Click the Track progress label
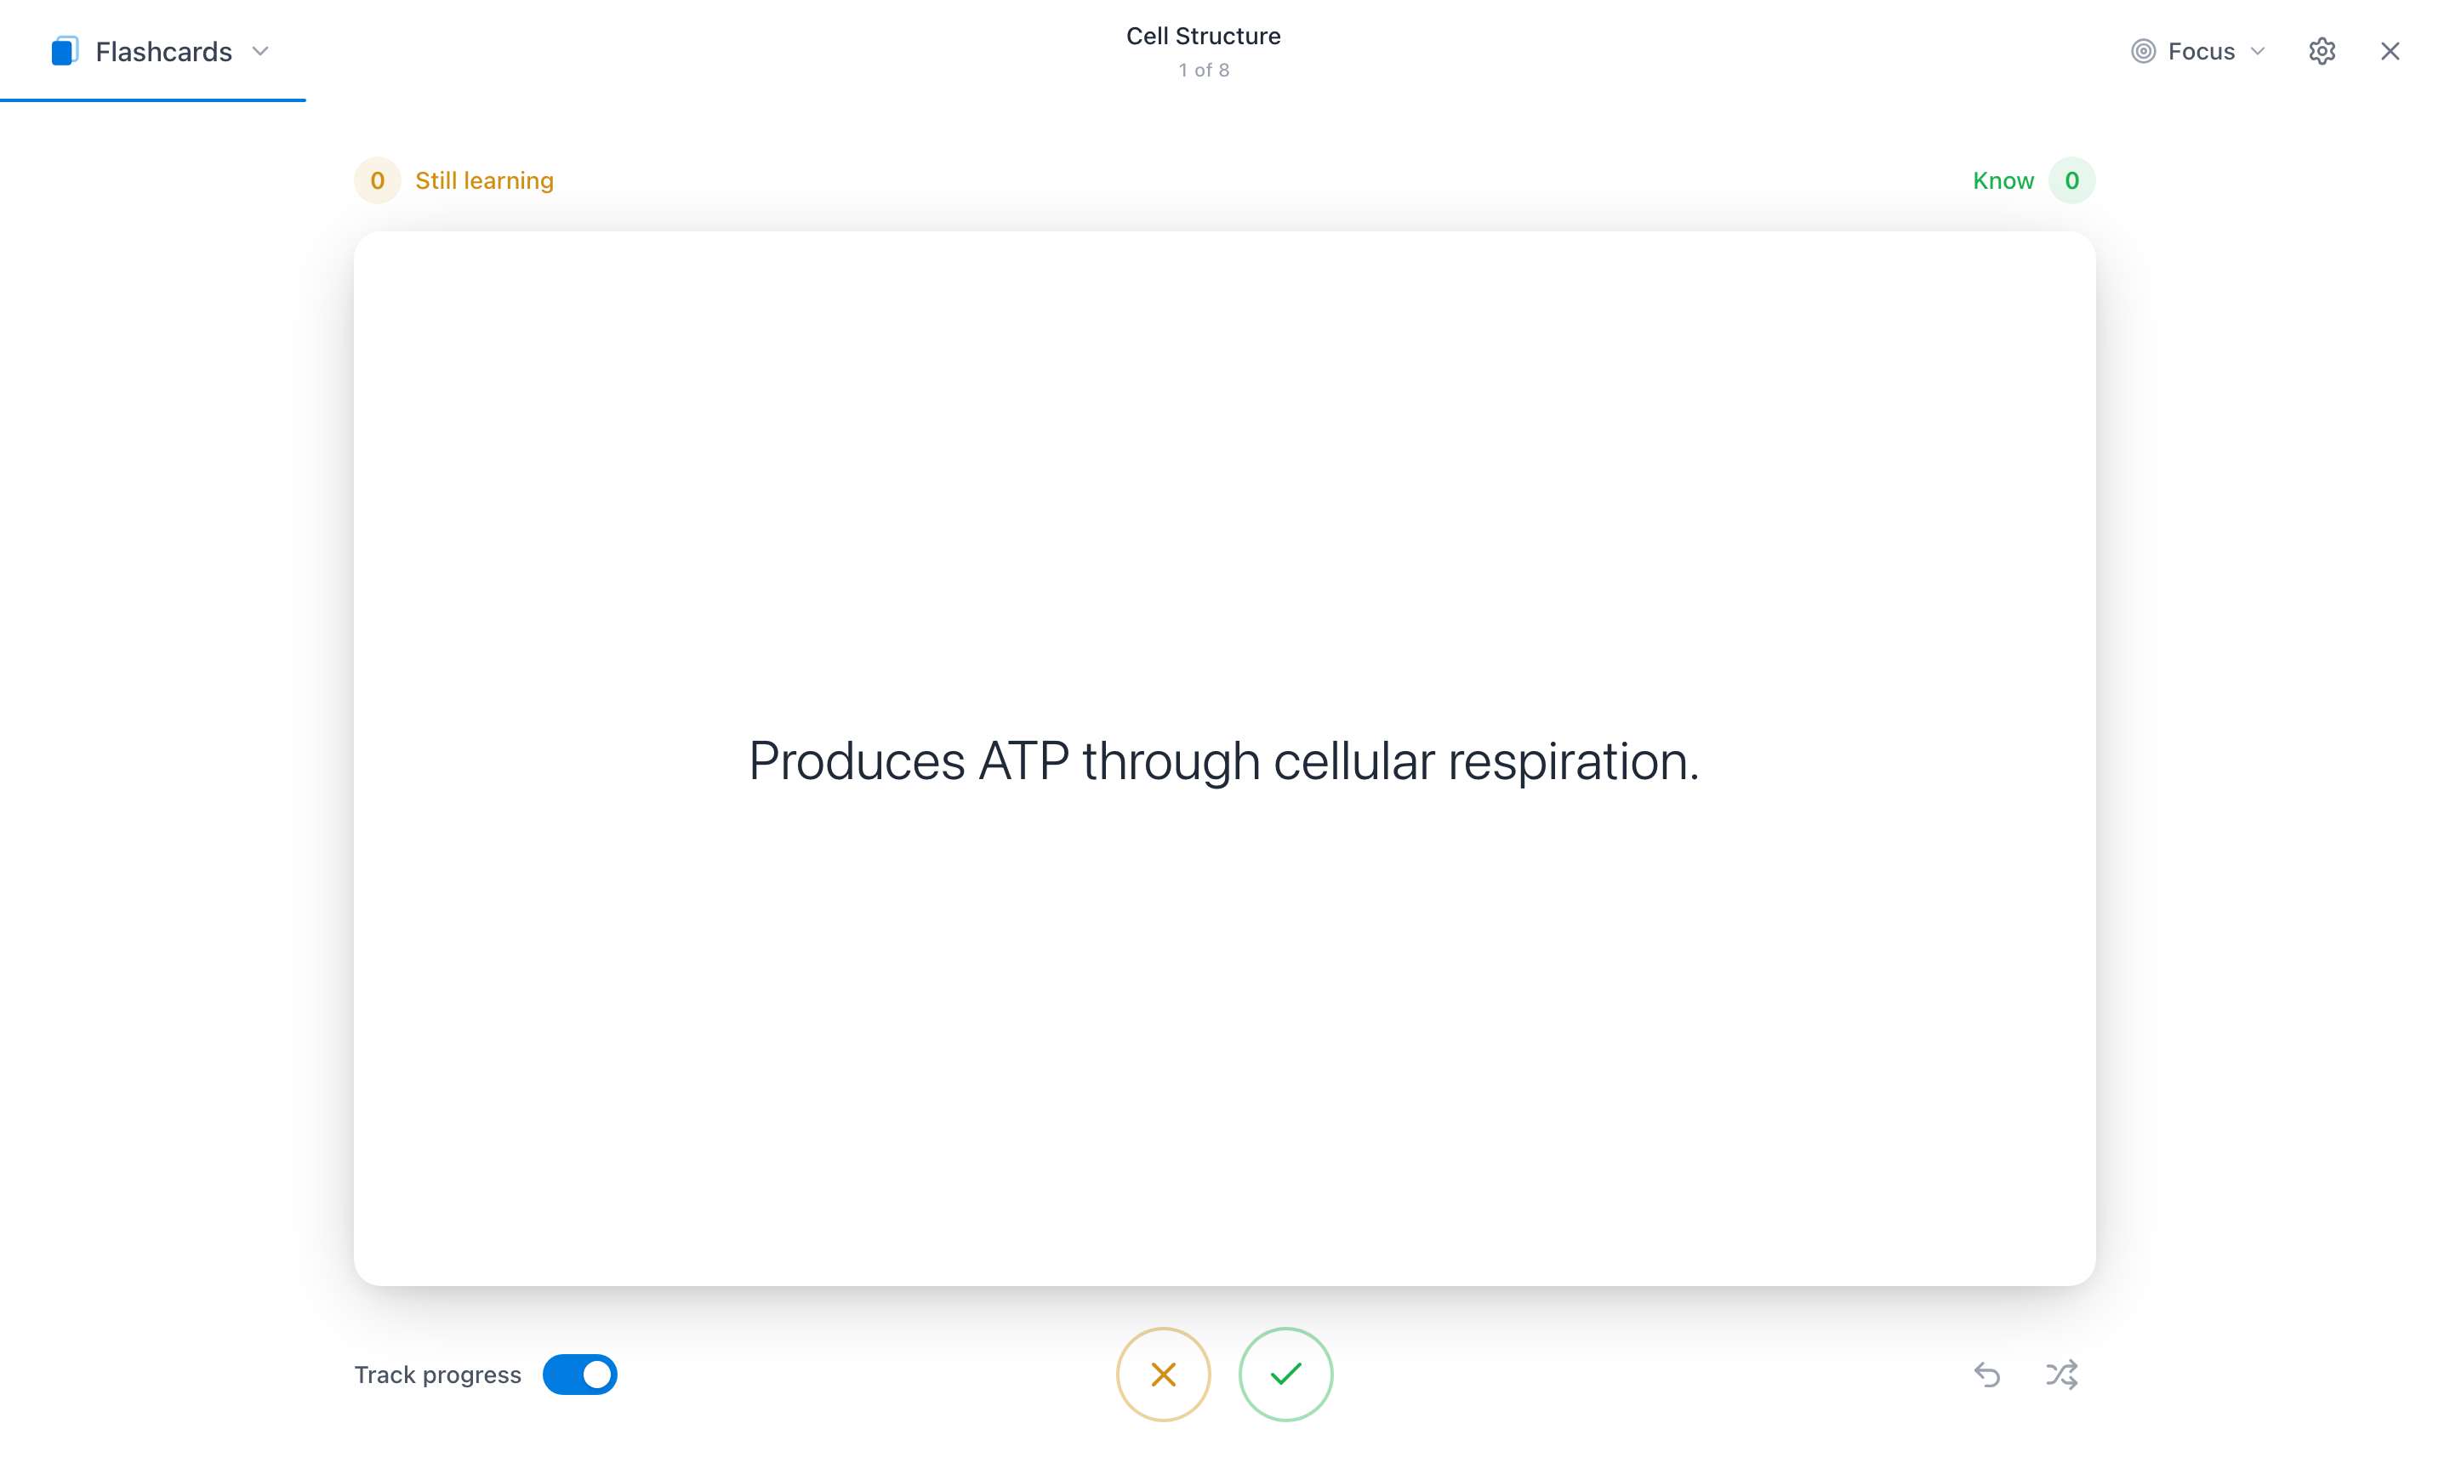 pos(438,1375)
